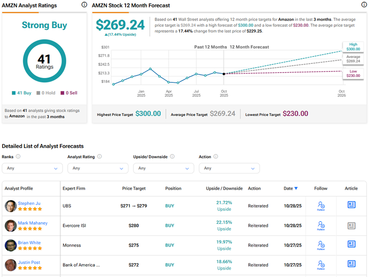
Task: Open the article for Brian White's Monness rating
Action: click(351, 244)
